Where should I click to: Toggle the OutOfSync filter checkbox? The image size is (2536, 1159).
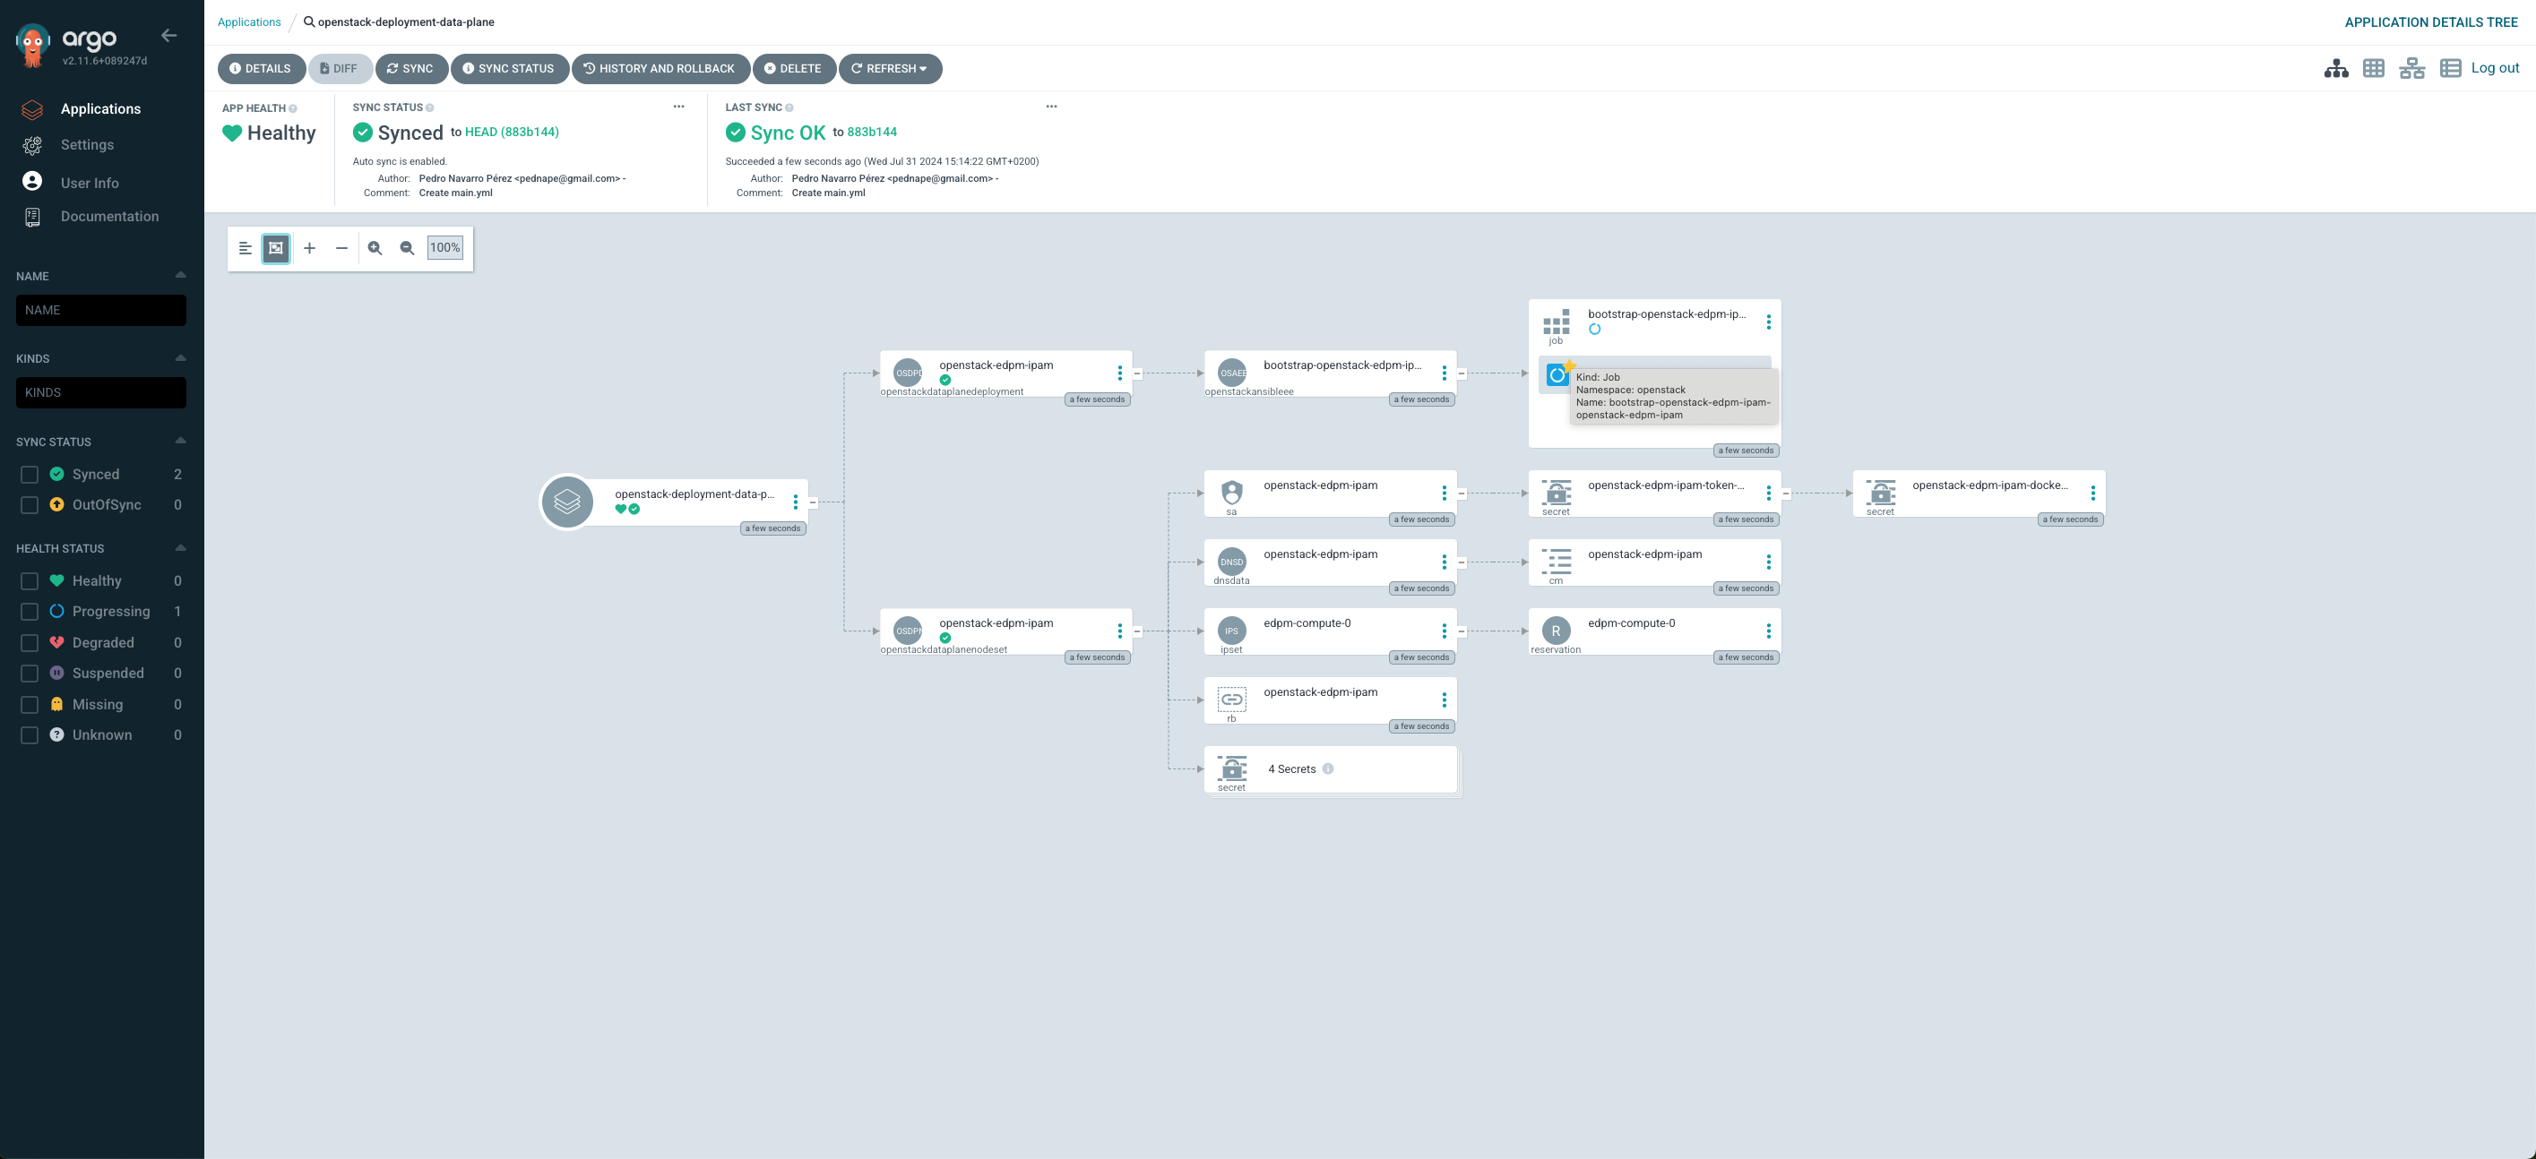click(29, 504)
